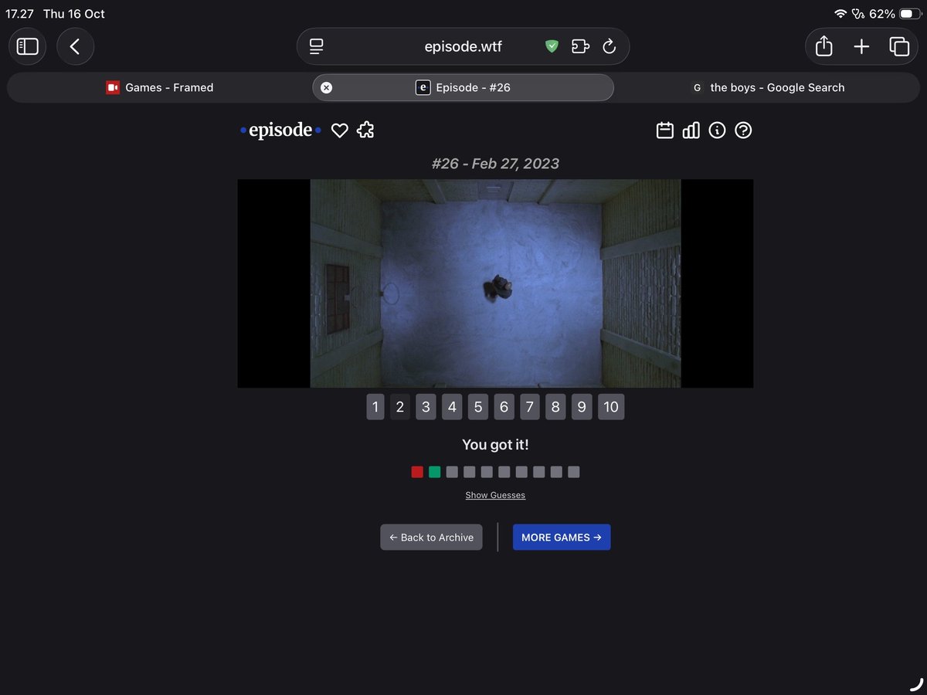Open the Safari sidebar panel
Viewport: 927px width, 695px height.
pos(28,46)
